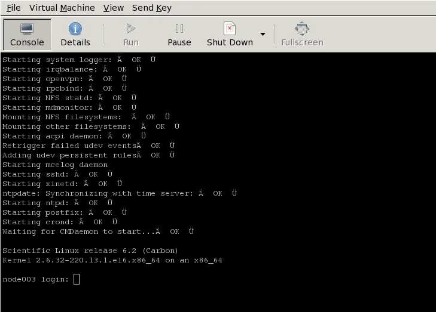Click the 'Starting sshd:' line

coord(57,174)
